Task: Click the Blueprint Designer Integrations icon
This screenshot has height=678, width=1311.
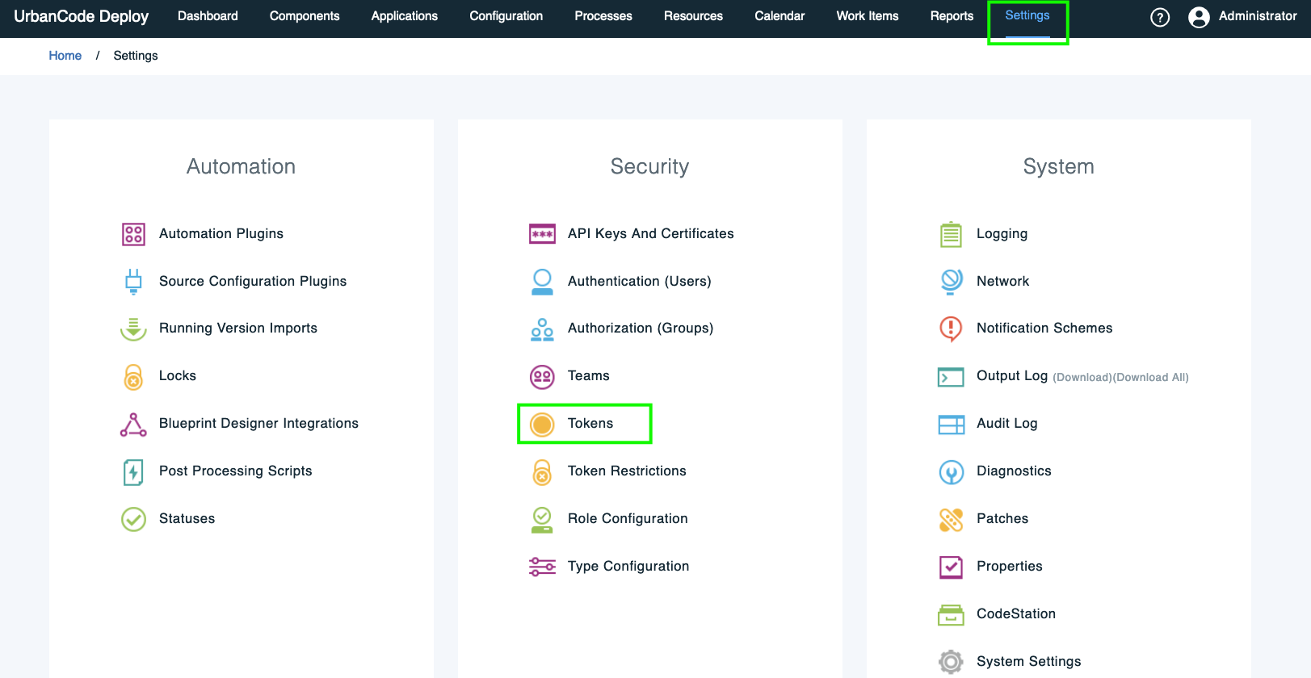Action: [x=133, y=424]
